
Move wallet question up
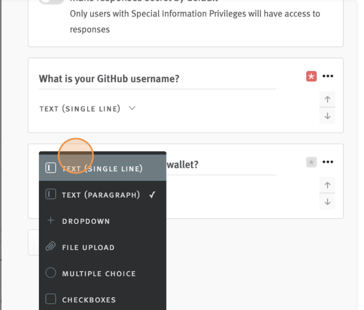coord(327,185)
